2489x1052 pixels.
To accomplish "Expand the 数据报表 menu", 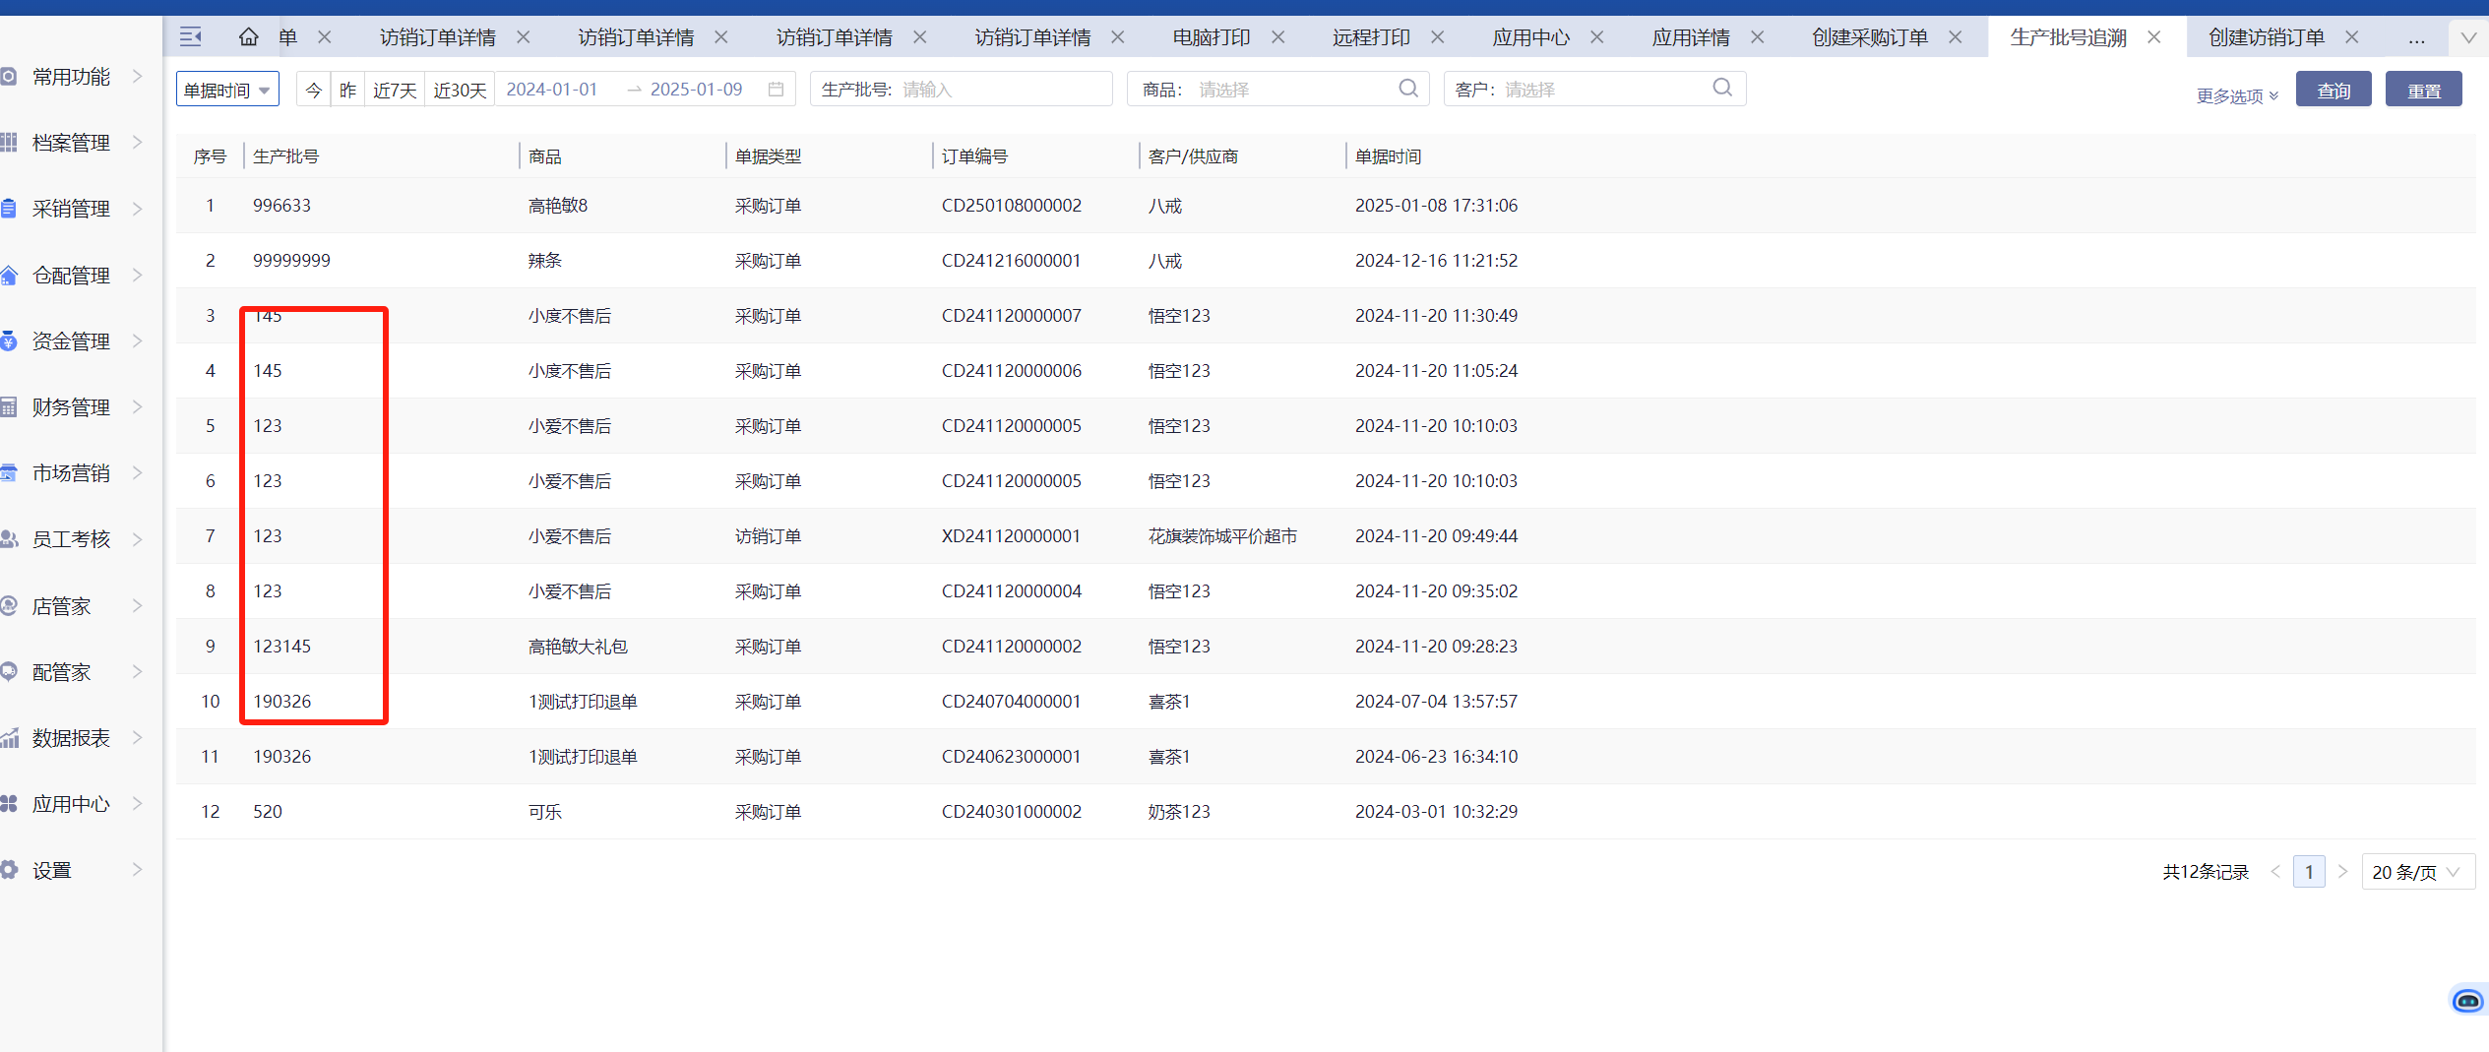I will pyautogui.click(x=137, y=737).
